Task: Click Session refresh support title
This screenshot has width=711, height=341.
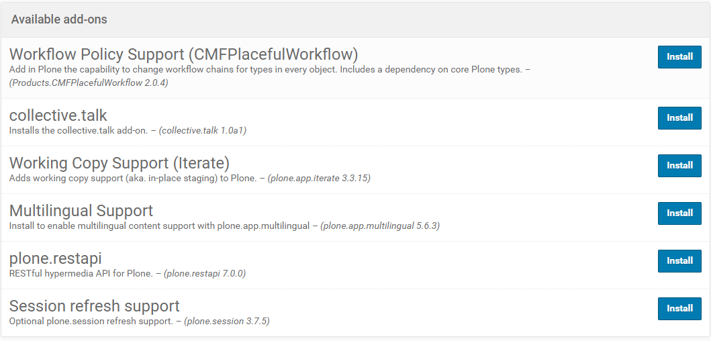Action: click(x=94, y=305)
